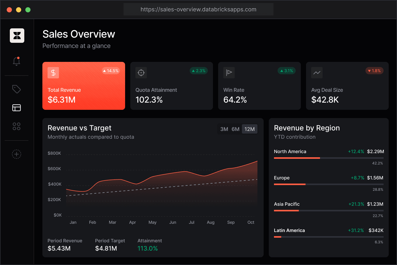The image size is (397, 265).
Task: Open the notifications bell in sidebar
Action: (17, 61)
